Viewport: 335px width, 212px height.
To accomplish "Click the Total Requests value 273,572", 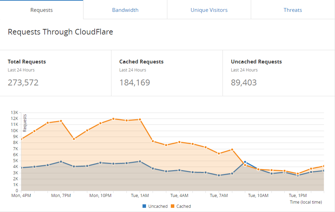I will (23, 83).
